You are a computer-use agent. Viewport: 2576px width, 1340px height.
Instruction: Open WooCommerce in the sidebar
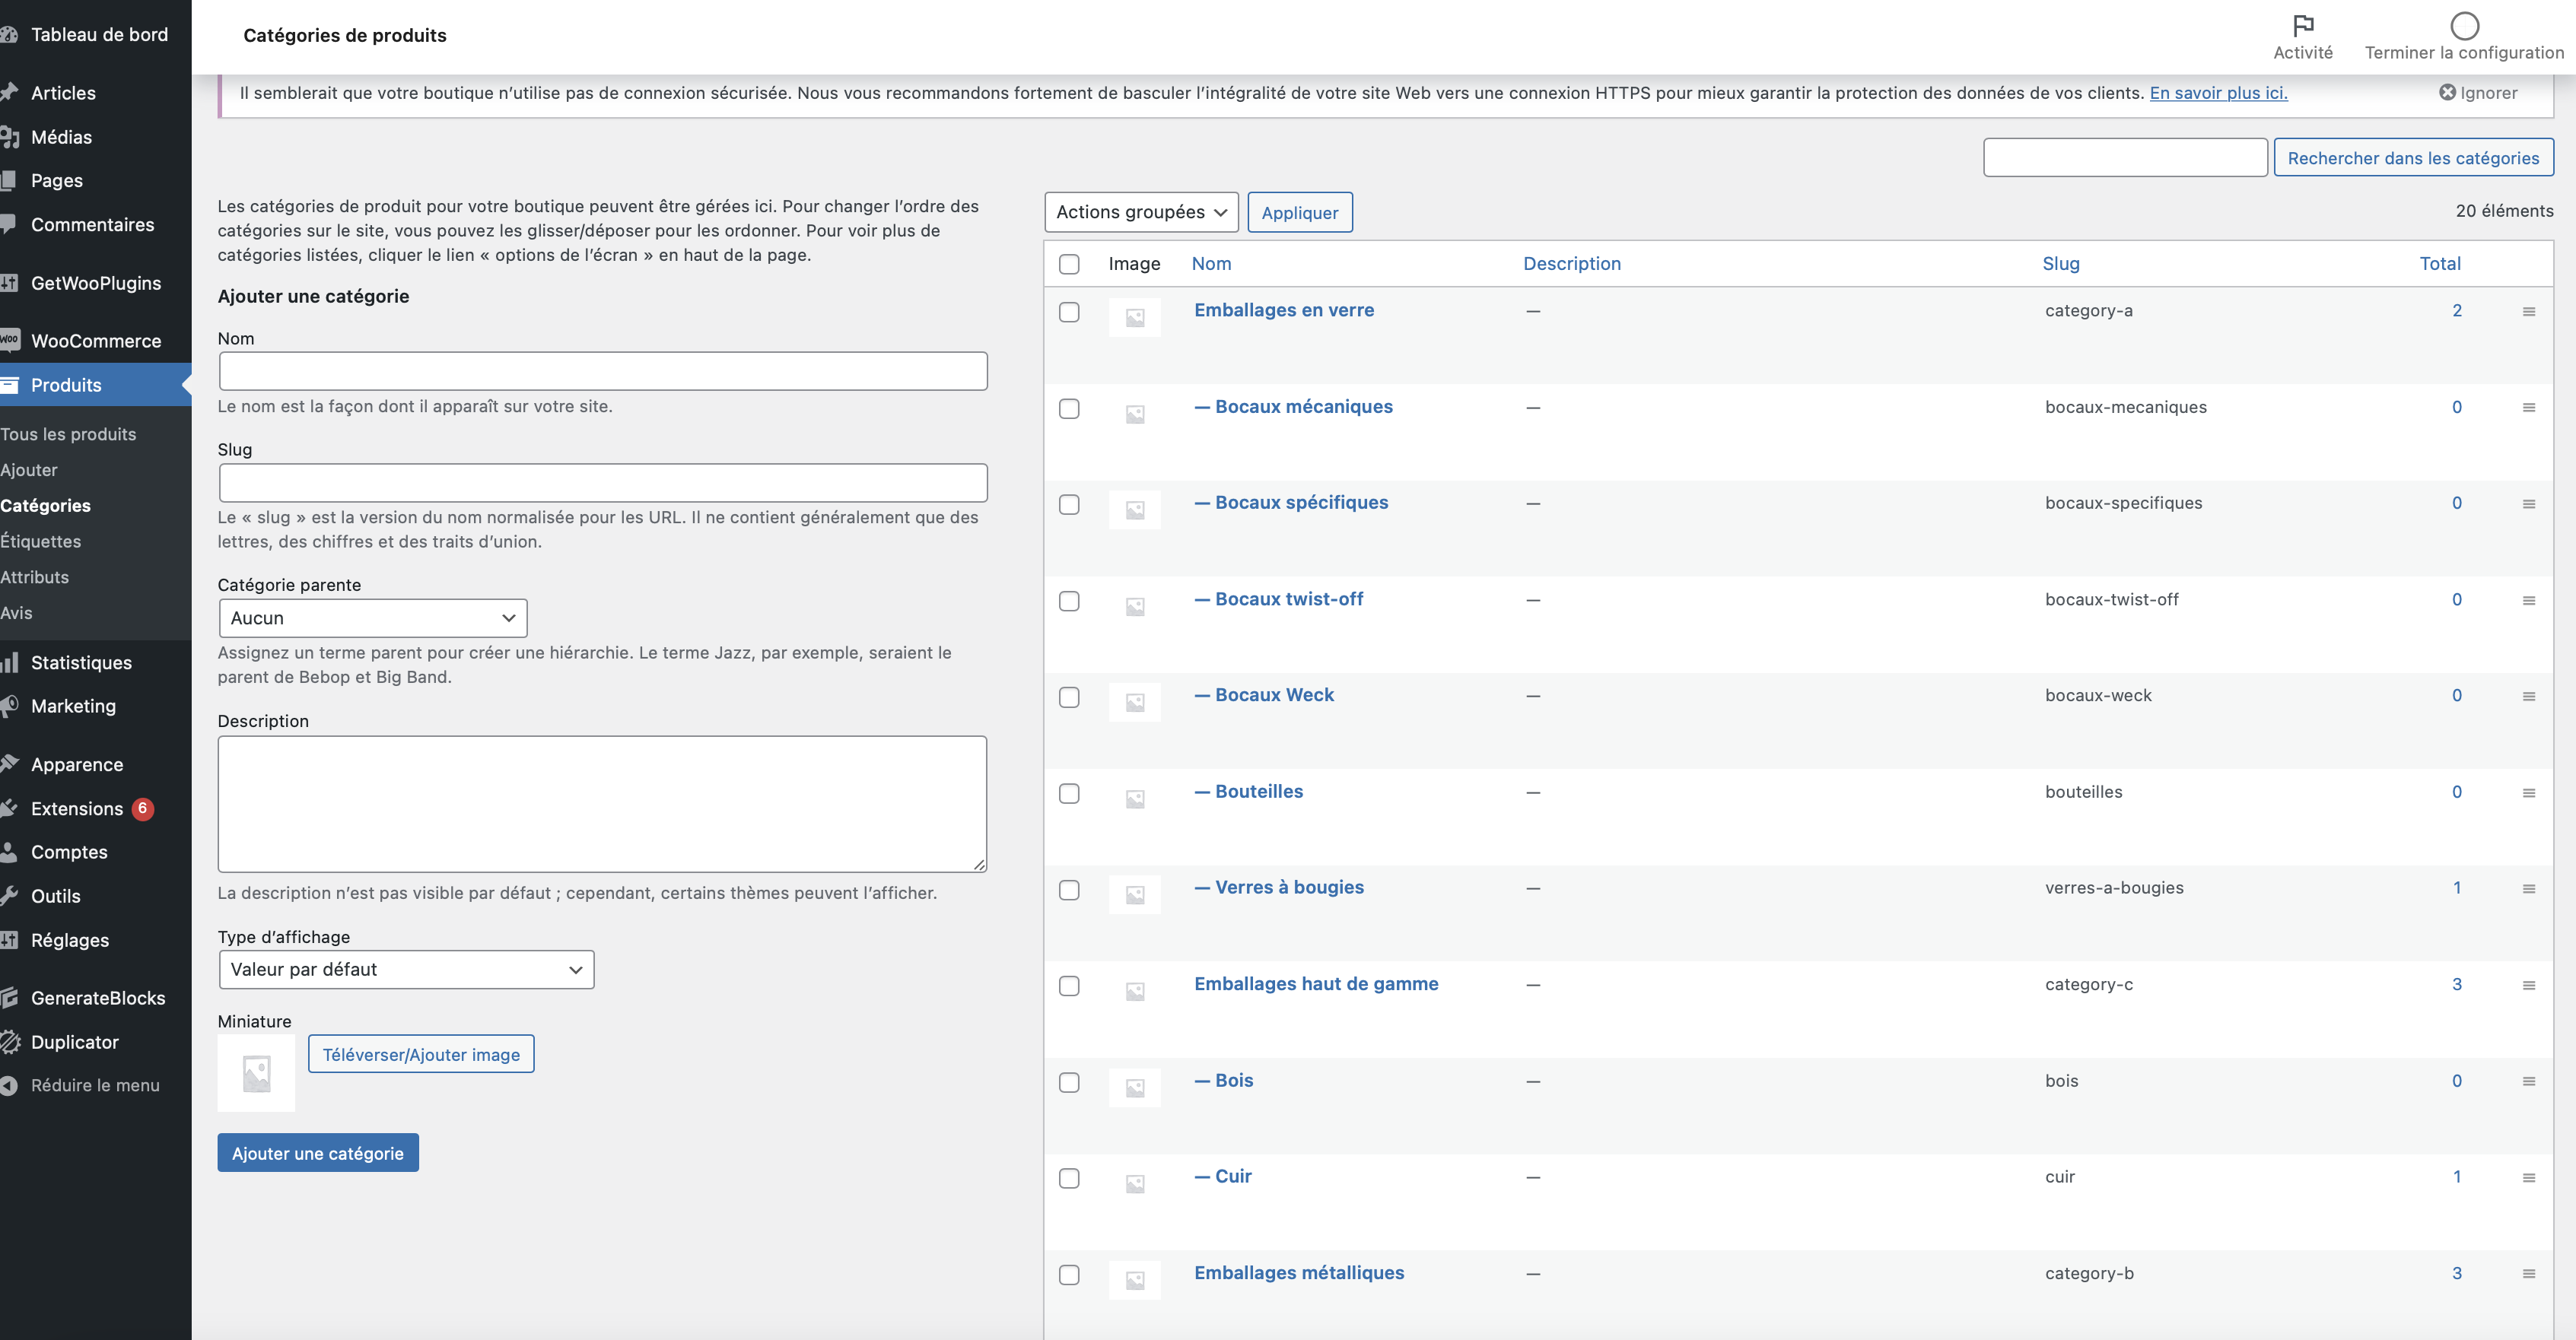(96, 341)
